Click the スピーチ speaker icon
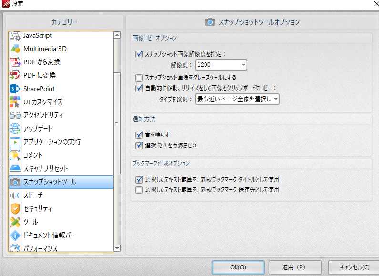 [15, 195]
